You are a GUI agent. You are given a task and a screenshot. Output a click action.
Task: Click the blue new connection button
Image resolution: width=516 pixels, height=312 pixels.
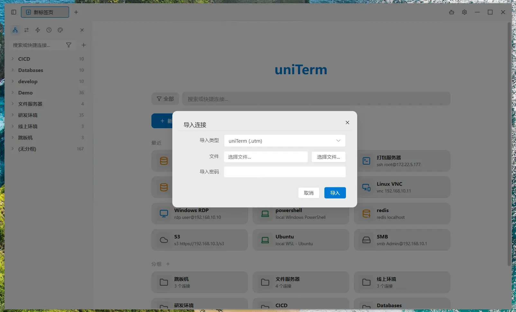(162, 121)
